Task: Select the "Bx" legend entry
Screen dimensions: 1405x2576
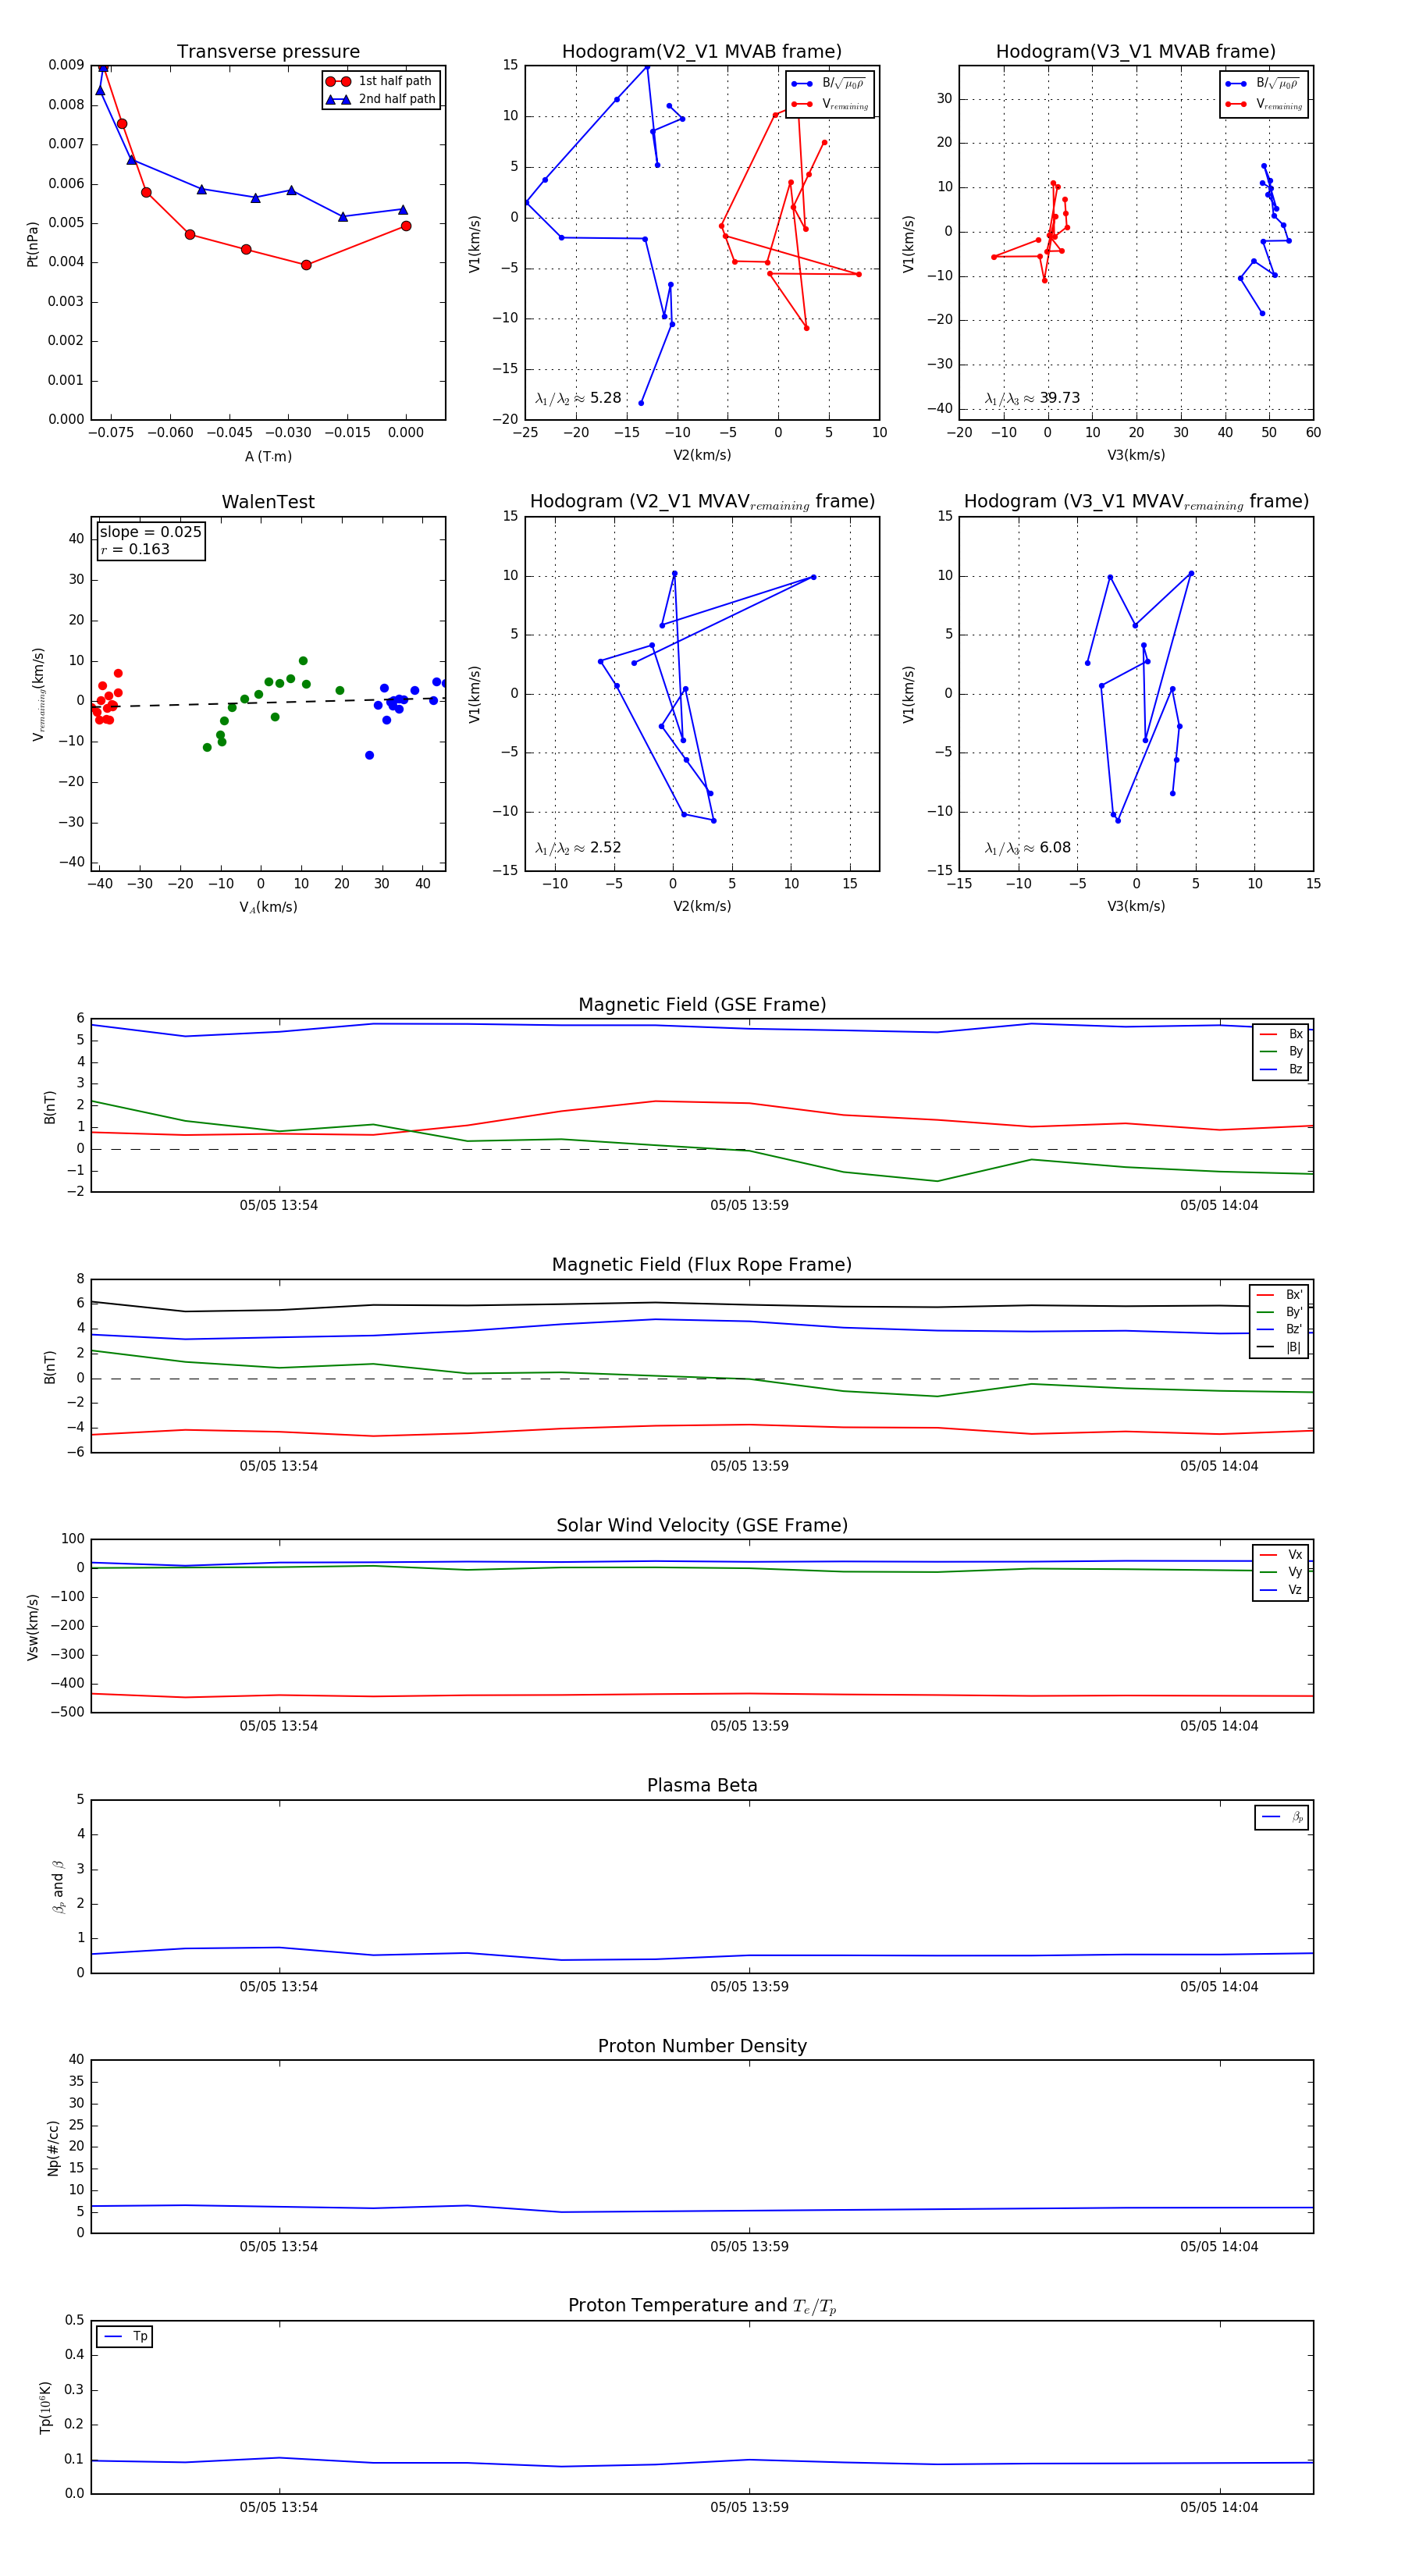Action: [x=1281, y=1034]
